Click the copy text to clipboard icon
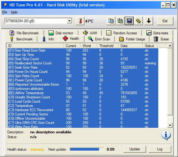The height and width of the screenshot is (157, 178). click(x=111, y=21)
